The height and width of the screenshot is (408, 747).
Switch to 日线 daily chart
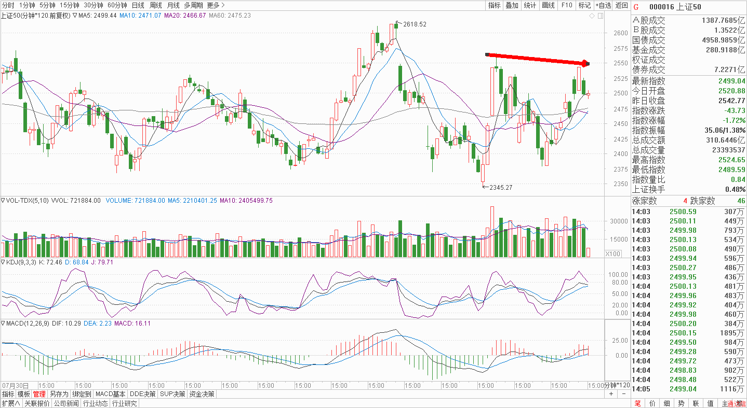tap(138, 5)
